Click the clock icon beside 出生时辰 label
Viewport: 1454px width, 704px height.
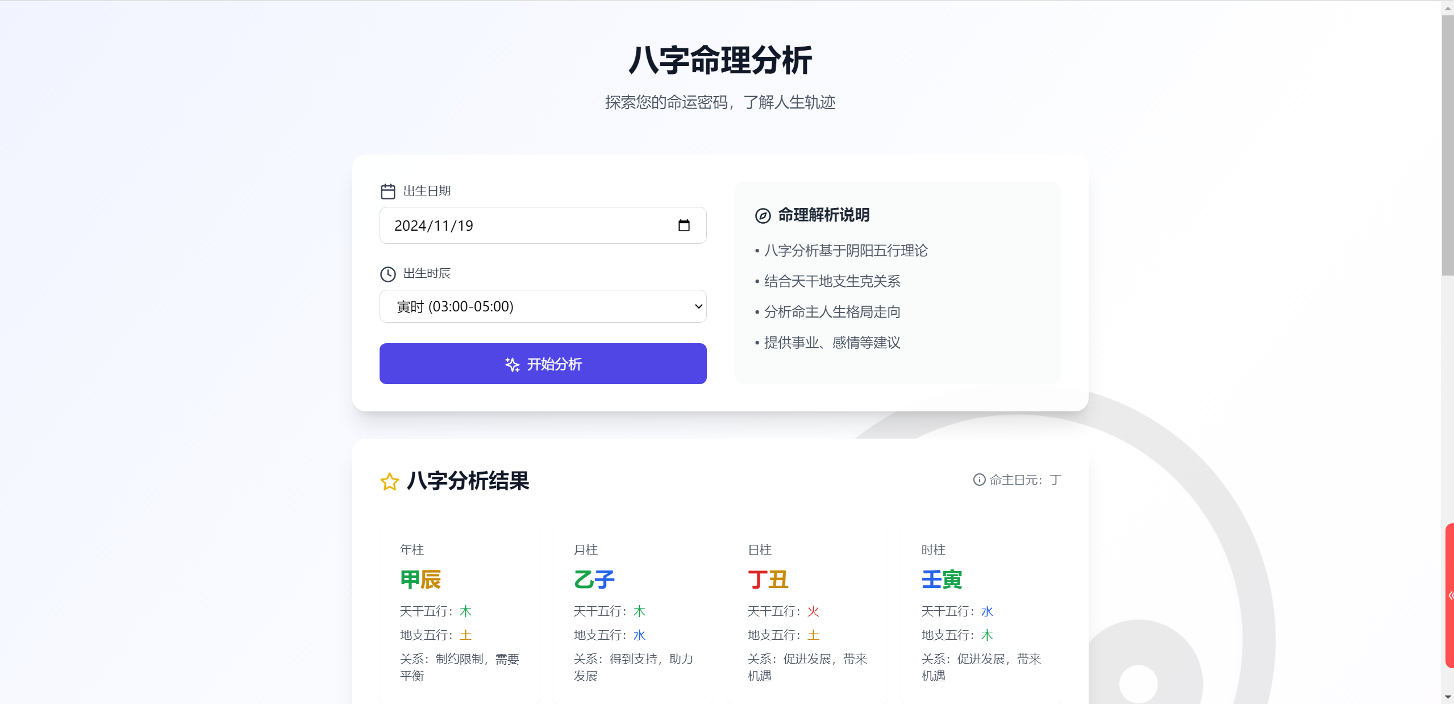(388, 274)
